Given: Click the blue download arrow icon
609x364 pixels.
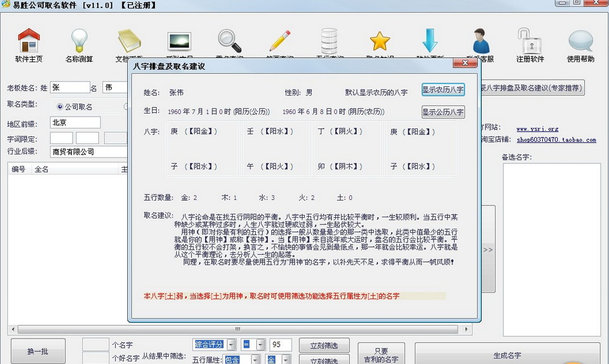Looking at the screenshot, I should (x=429, y=41).
